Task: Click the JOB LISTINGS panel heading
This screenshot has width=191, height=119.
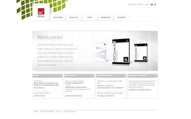Action: [70, 76]
